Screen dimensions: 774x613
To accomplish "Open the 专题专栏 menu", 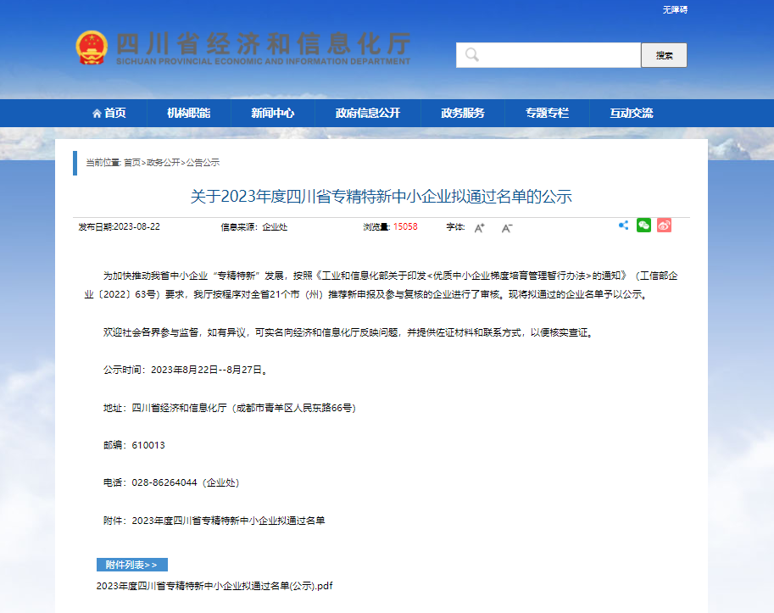I will coord(547,113).
